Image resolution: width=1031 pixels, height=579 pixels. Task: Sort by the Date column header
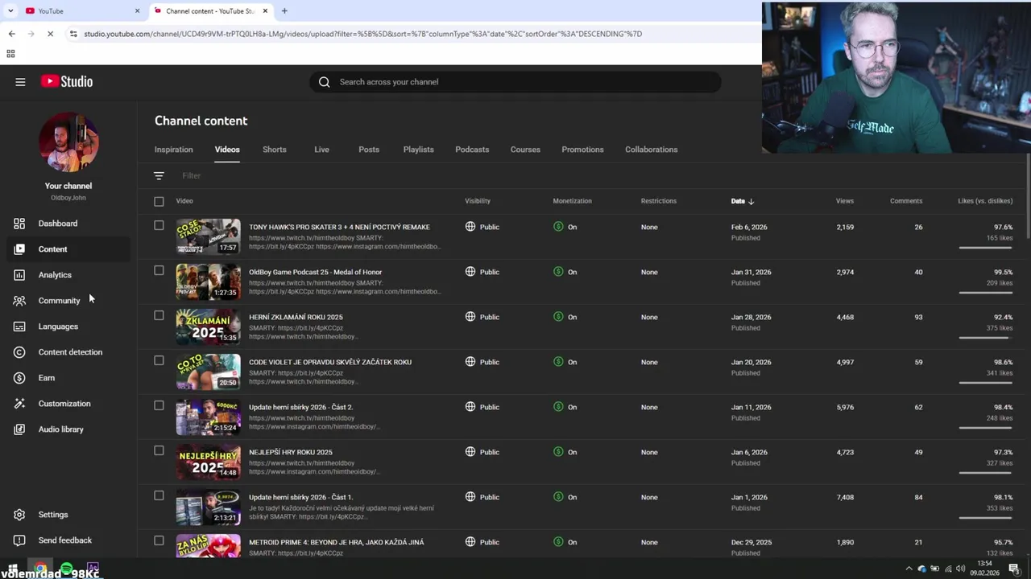tap(742, 201)
